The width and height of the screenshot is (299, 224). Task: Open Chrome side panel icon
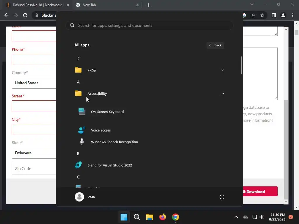[x=274, y=15]
